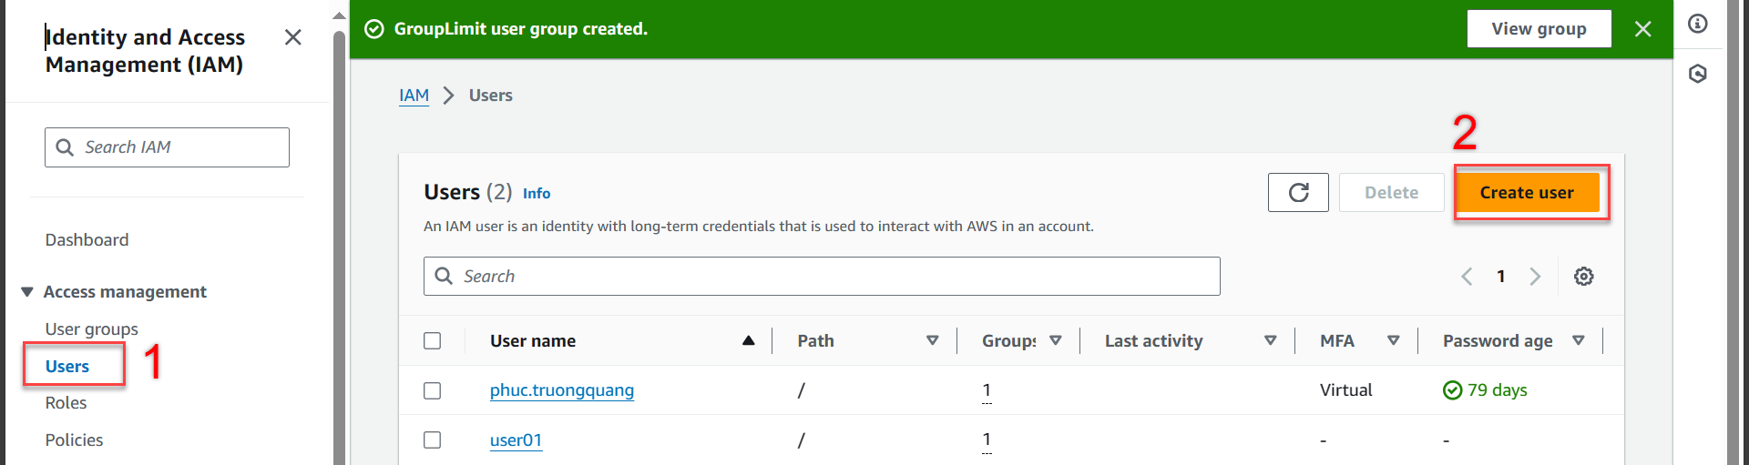Click the Delete button
Viewport: 1749px width, 465px height.
coord(1391,192)
